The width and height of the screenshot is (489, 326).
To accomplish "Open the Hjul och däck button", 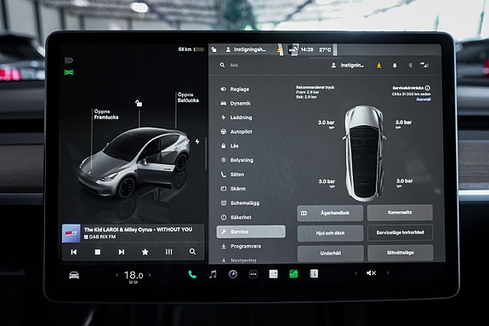I will coord(330,233).
